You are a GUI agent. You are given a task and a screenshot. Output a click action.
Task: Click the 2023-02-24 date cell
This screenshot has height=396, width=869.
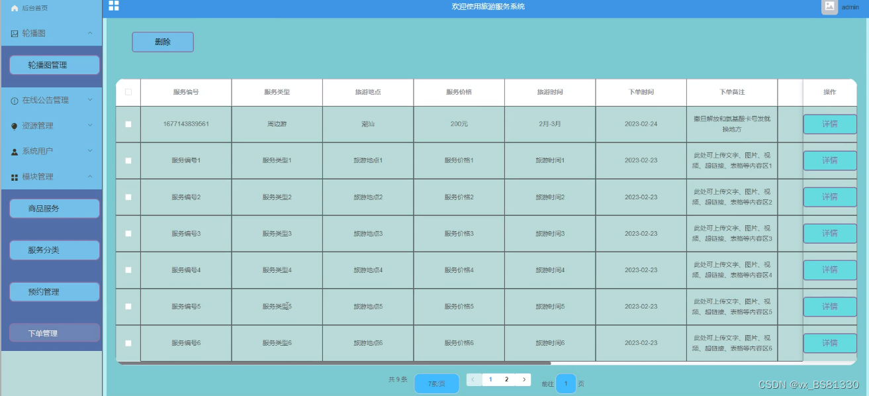[641, 124]
